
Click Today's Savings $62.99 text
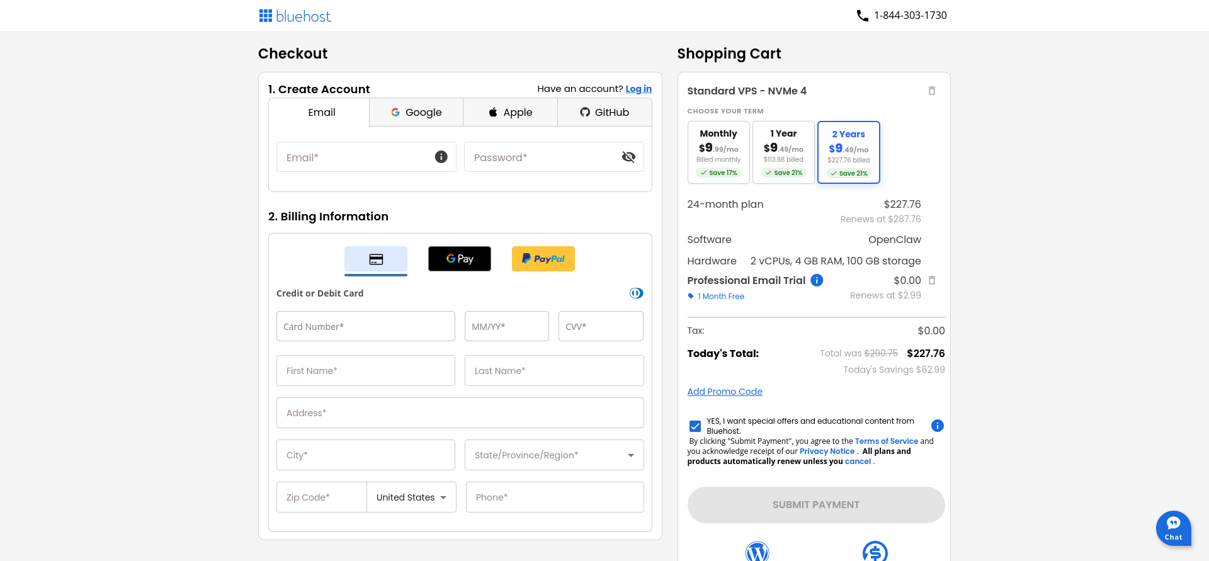(894, 370)
